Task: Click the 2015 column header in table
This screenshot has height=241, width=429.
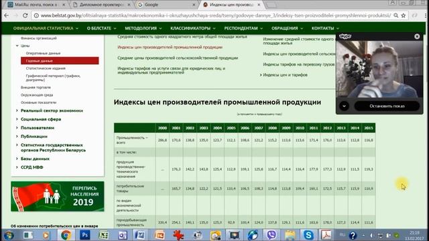Action: [x=368, y=128]
